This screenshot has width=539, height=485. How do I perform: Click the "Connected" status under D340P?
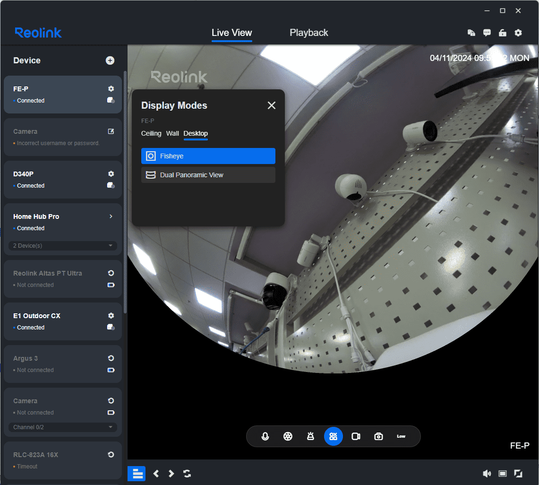tap(31, 185)
